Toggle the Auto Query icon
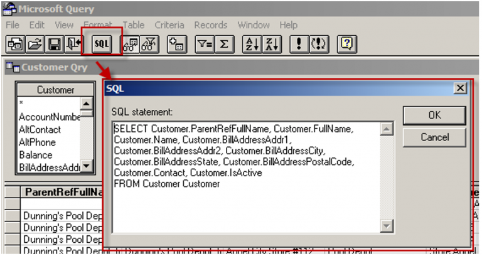Screen dimensions: 482x256 tap(319, 44)
